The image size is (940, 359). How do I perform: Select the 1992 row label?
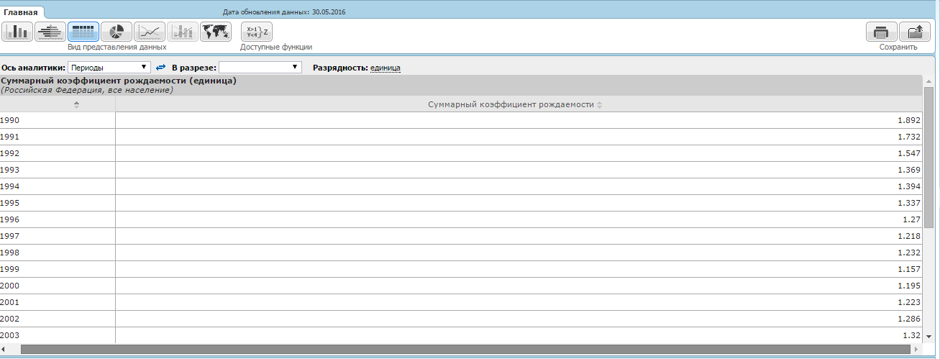point(9,153)
